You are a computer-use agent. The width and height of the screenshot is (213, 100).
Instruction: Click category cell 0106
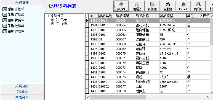coord(106,91)
